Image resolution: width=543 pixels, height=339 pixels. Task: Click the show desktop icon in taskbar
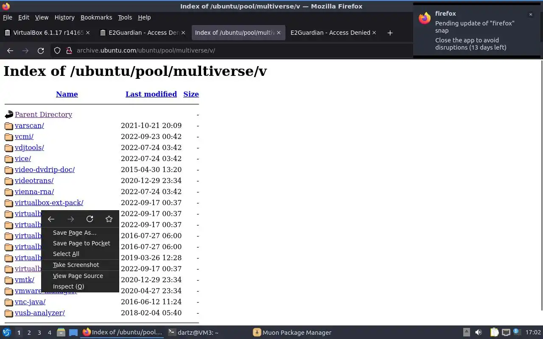point(73,333)
